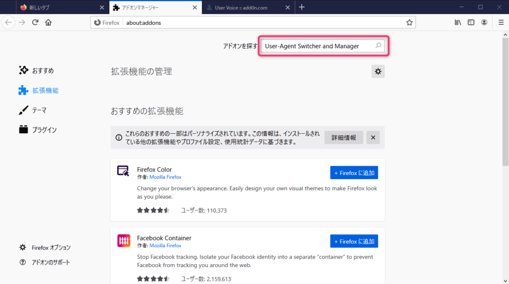This screenshot has width=509, height=284.
Task: Add Firefox Color to Firefox
Action: 354,173
